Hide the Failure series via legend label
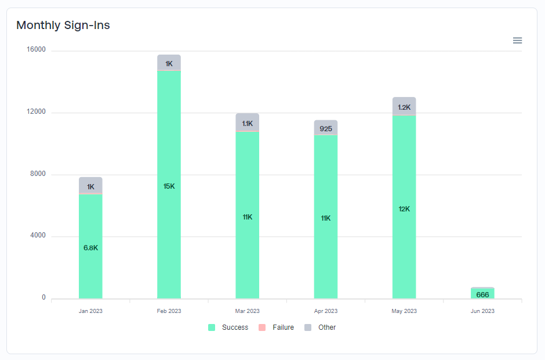 pos(283,327)
